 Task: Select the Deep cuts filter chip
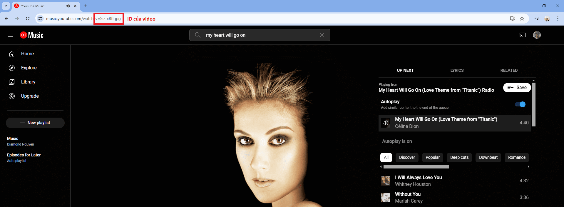459,158
